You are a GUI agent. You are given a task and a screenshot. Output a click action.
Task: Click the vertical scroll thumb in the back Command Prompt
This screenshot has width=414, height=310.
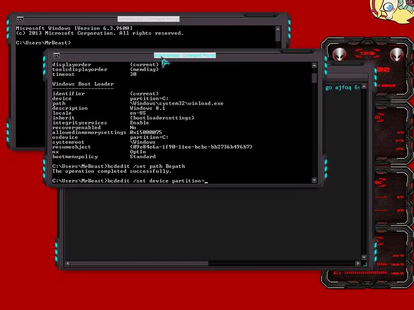pyautogui.click(x=278, y=36)
